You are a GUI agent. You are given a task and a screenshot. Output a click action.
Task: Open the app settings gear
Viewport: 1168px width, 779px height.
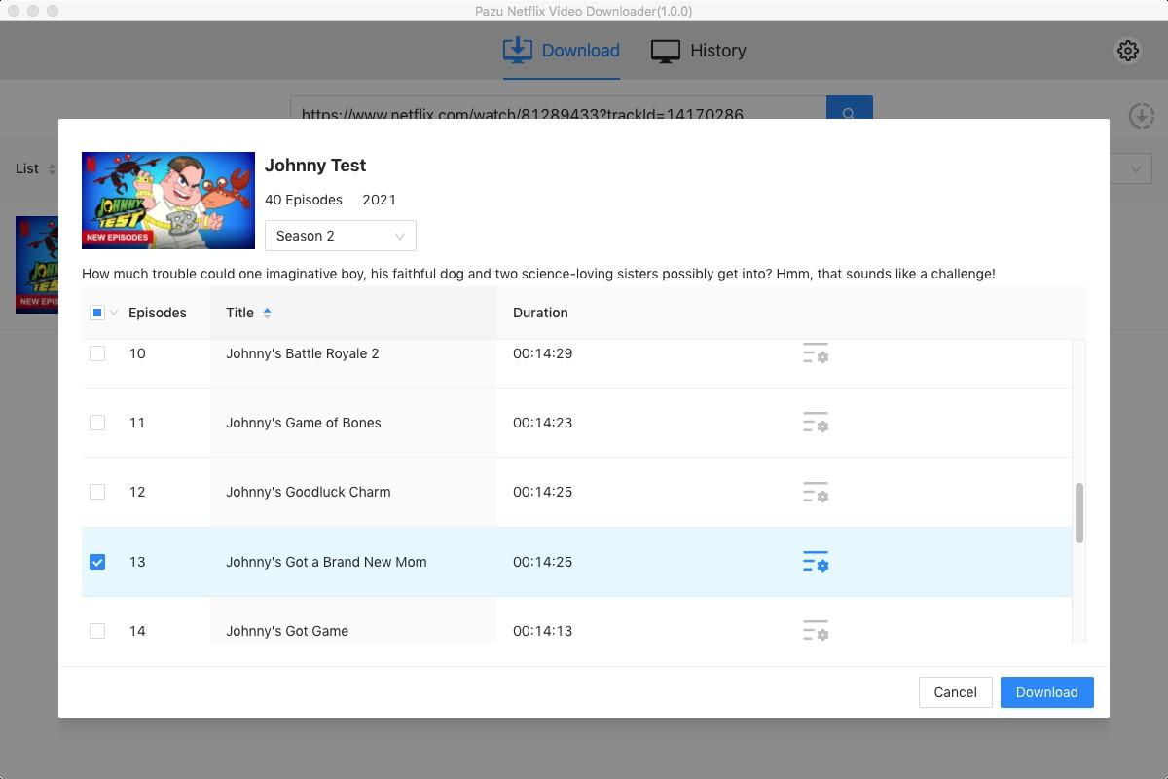(x=1127, y=51)
